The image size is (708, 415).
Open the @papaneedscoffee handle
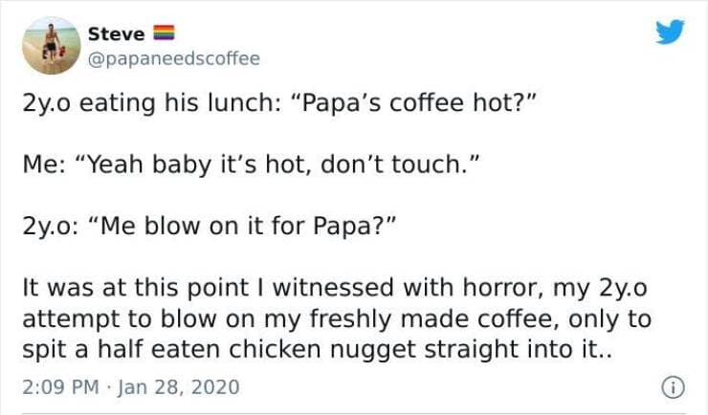pyautogui.click(x=173, y=59)
